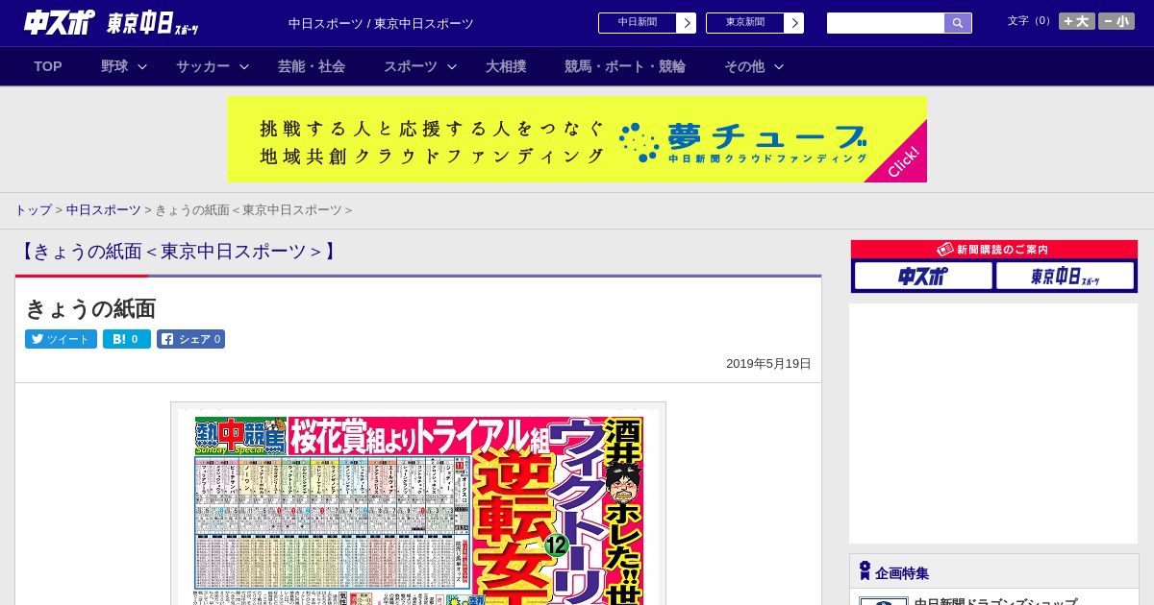Screen dimensions: 1154x605
Task: Click the search magnifier button
Action: coord(958,23)
